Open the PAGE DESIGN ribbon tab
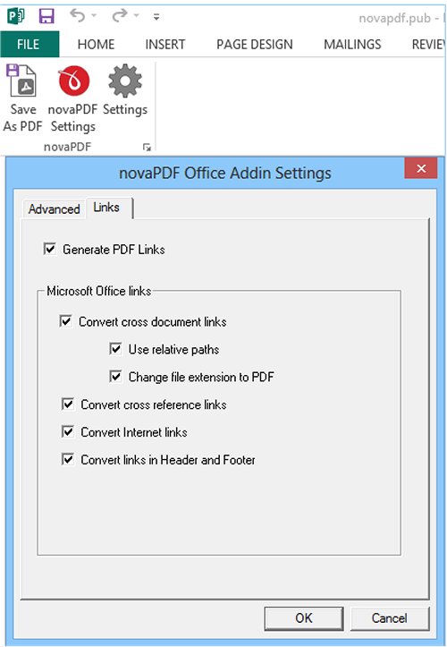Viewport: 447px width, 647px height. tap(255, 44)
